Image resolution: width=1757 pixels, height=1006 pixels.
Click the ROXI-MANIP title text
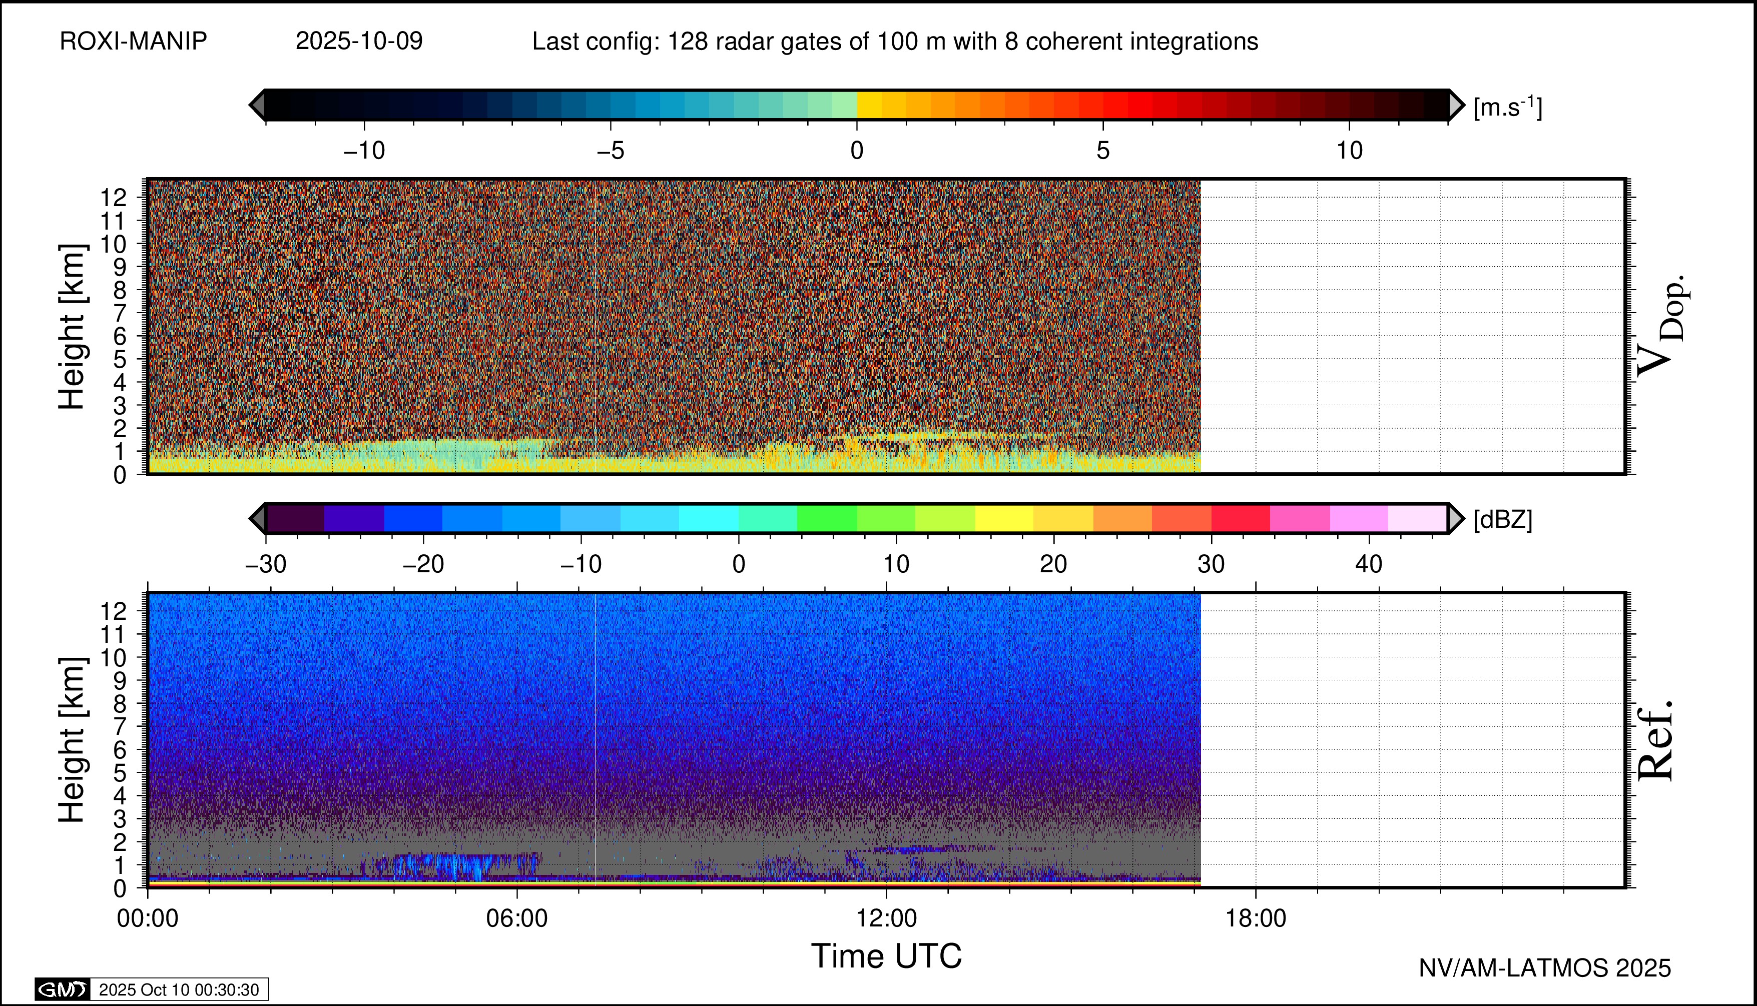[x=134, y=42]
